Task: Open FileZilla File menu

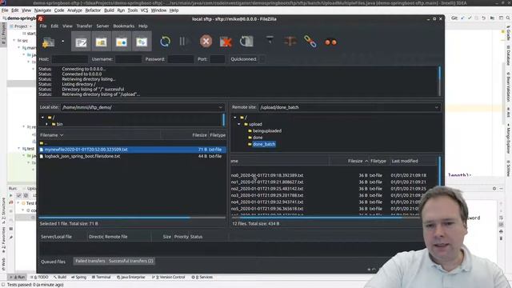Action: pos(43,26)
